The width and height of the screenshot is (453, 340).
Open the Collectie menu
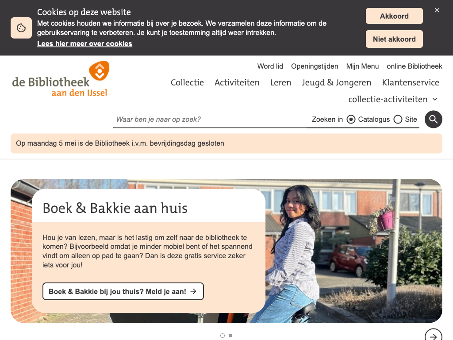[x=187, y=82]
